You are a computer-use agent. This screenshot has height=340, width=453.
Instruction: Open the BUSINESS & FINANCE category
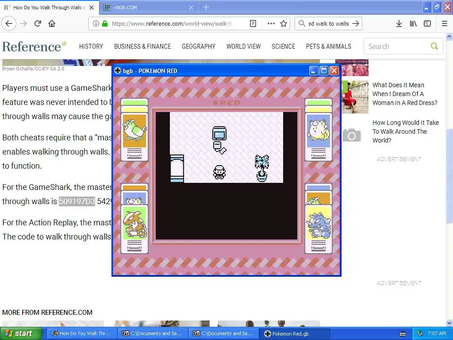pyautogui.click(x=142, y=46)
